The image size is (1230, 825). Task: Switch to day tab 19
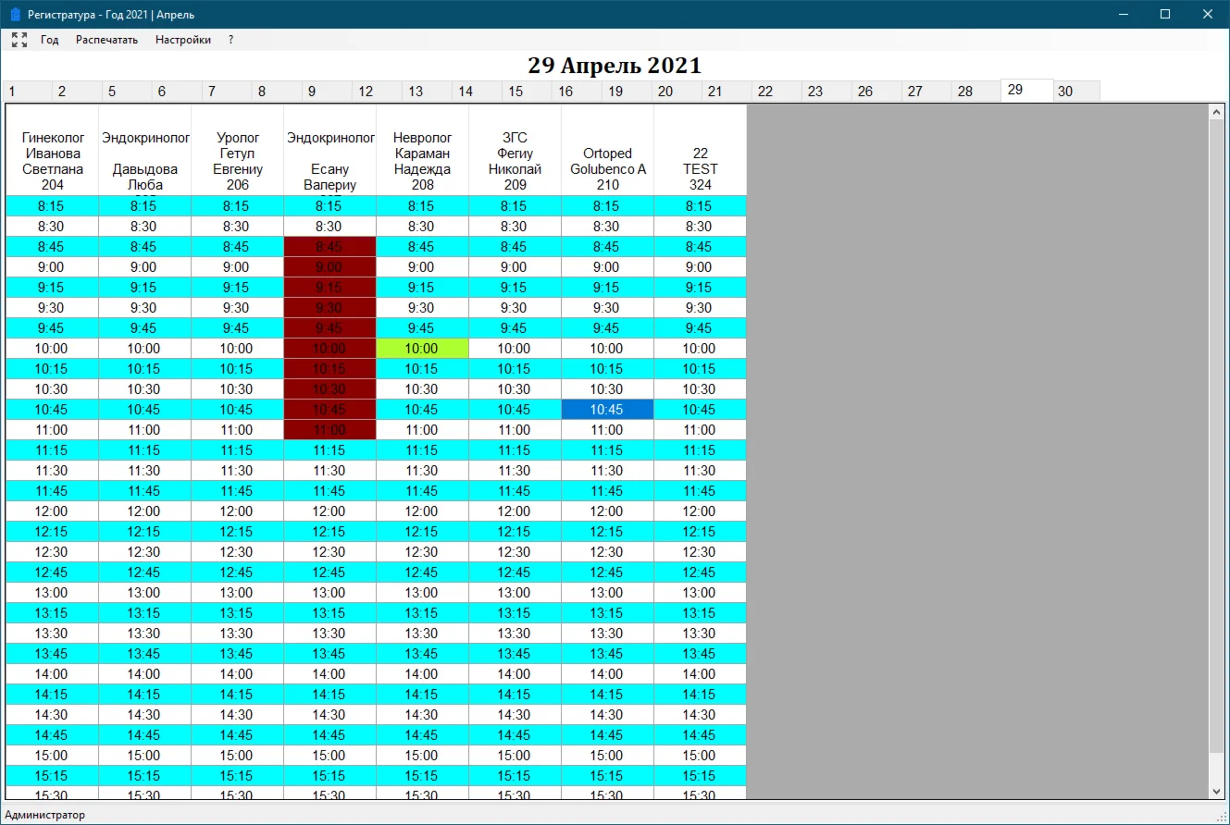pyautogui.click(x=627, y=92)
